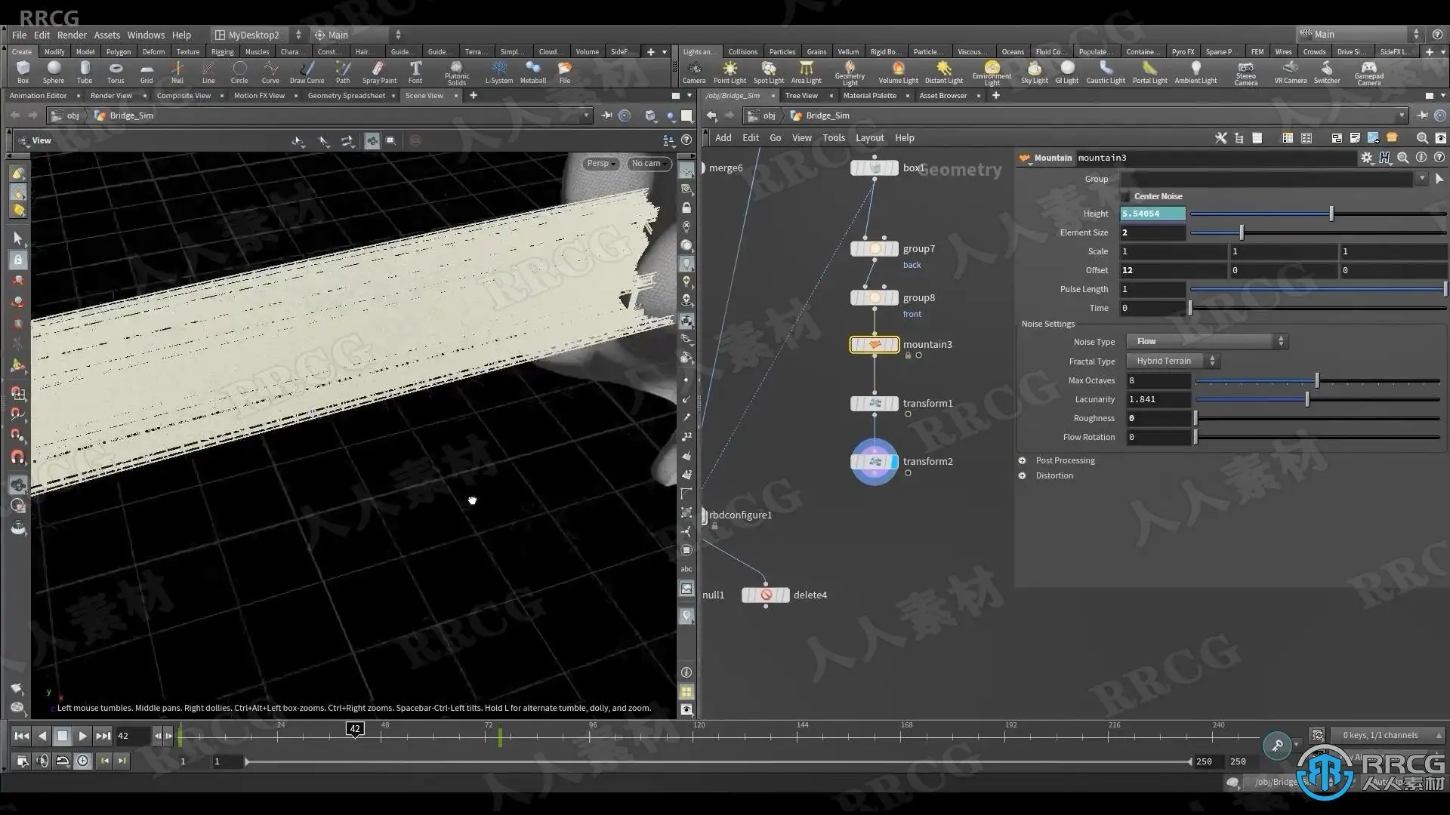Click the parameter pane gear icon
Image resolution: width=1450 pixels, height=815 pixels.
tap(1366, 158)
